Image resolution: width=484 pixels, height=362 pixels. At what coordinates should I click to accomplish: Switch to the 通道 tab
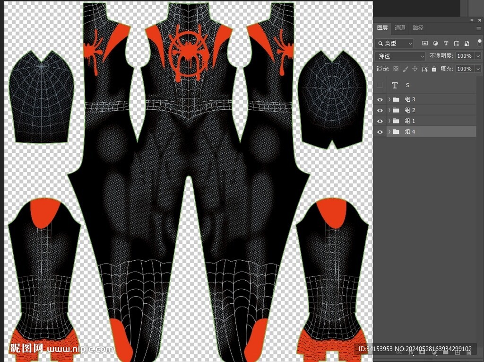tap(400, 28)
